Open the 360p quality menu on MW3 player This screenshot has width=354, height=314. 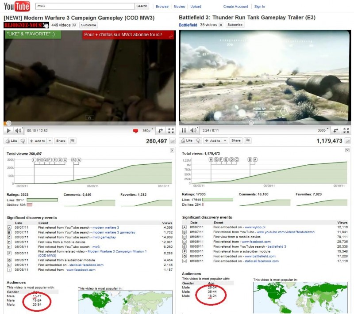click(x=148, y=131)
